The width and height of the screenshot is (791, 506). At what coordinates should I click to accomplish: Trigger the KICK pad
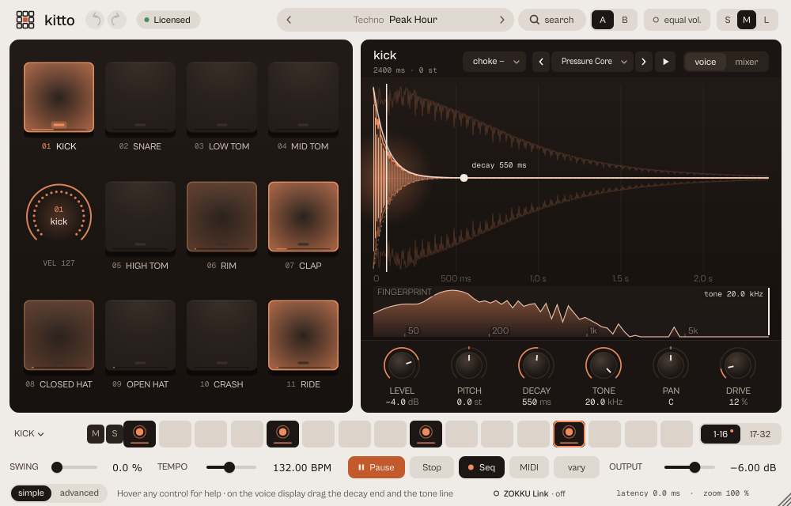(59, 97)
